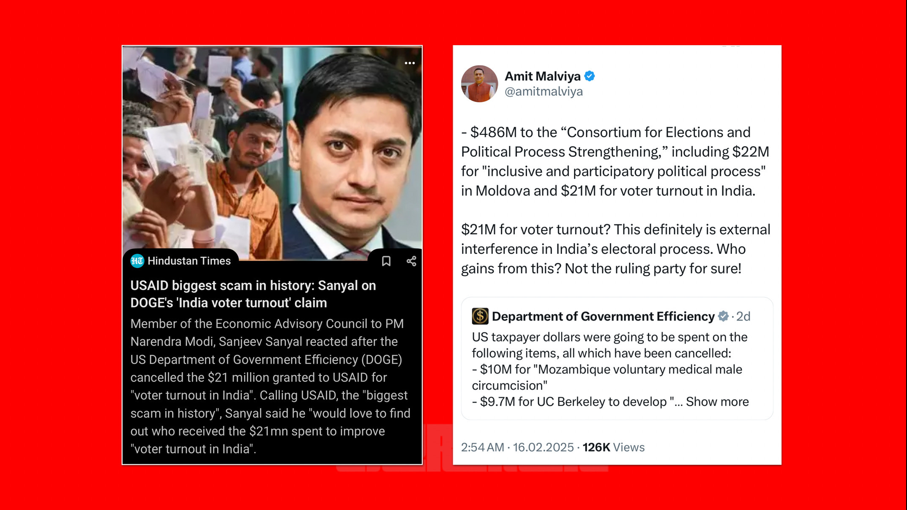Click the DOGE account avatar icon
The height and width of the screenshot is (510, 907).
(480, 316)
